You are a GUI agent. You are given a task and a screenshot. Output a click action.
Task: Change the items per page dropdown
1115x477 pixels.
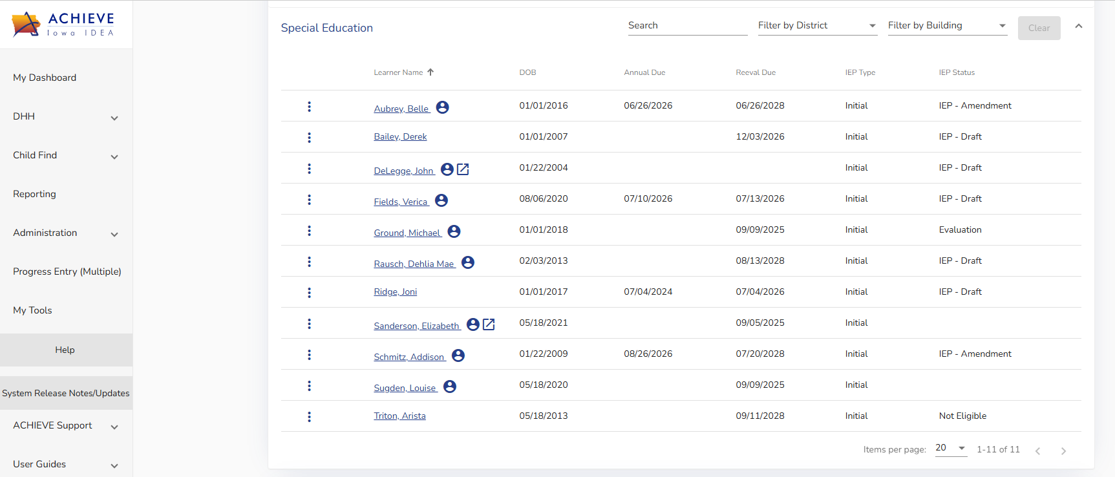tap(951, 448)
